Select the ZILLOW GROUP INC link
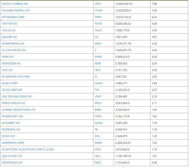Viewport: 190px width, 168px height. pyautogui.click(x=14, y=50)
